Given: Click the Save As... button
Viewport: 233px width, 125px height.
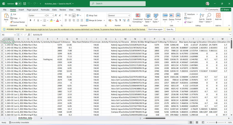Looking at the screenshot, I should click(x=170, y=29).
